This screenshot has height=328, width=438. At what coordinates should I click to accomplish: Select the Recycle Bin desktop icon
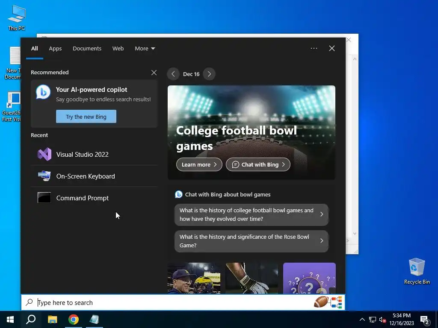(417, 271)
